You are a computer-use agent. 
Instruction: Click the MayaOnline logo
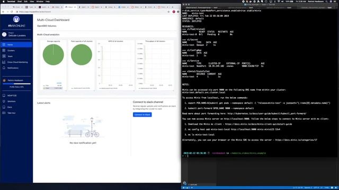(x=16, y=22)
